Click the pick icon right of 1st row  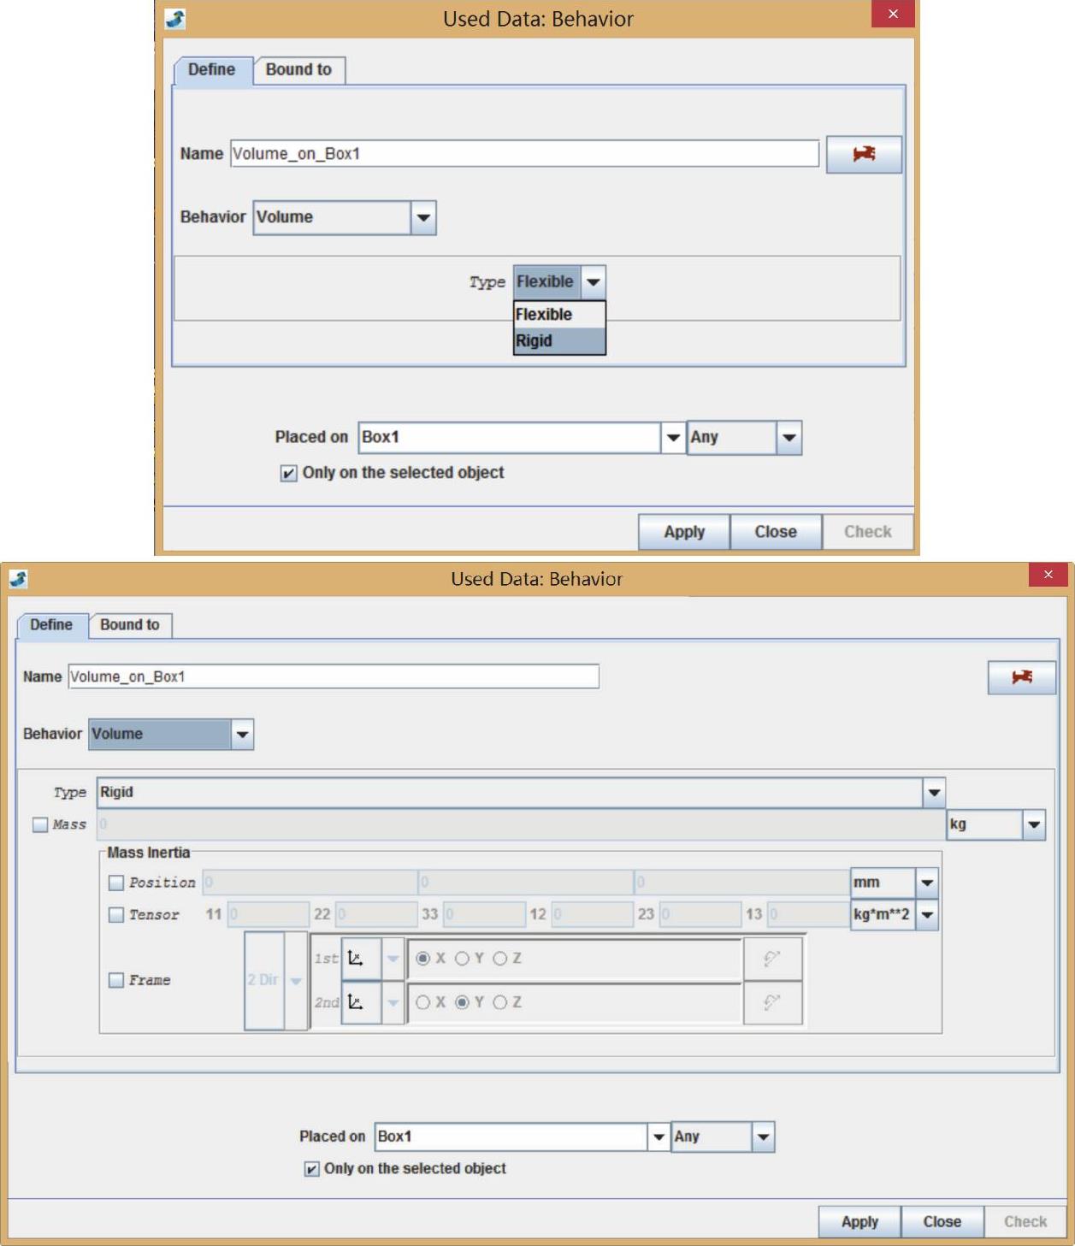tap(772, 959)
